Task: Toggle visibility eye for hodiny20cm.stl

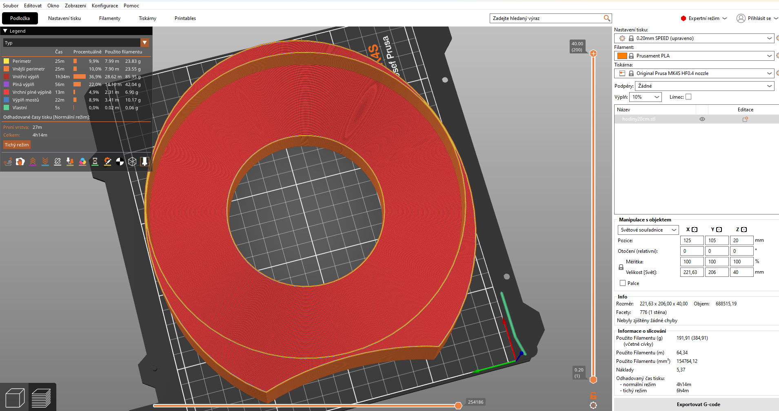Action: [x=702, y=119]
